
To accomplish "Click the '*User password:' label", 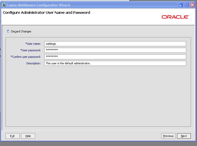I will [x=31, y=50].
